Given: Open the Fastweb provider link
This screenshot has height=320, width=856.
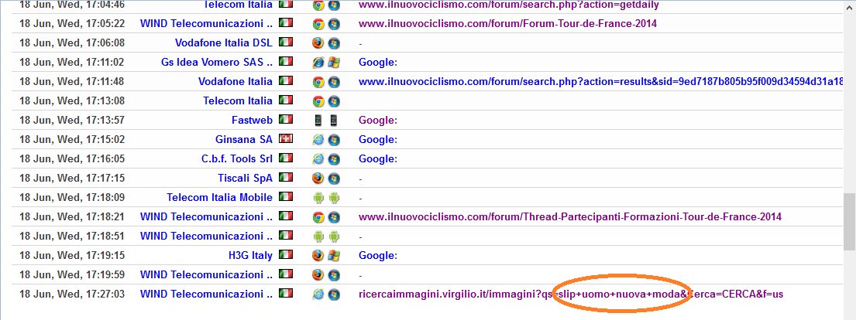Looking at the screenshot, I should pyautogui.click(x=253, y=121).
